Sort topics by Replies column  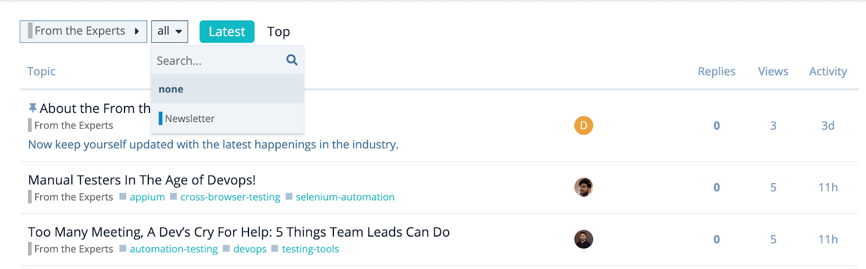coord(716,71)
